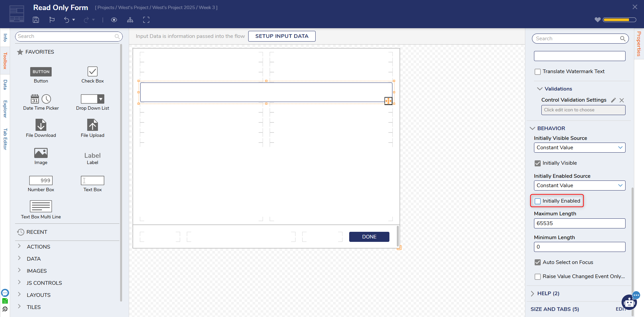Open the eye preview icon
The image size is (644, 317).
point(114,20)
